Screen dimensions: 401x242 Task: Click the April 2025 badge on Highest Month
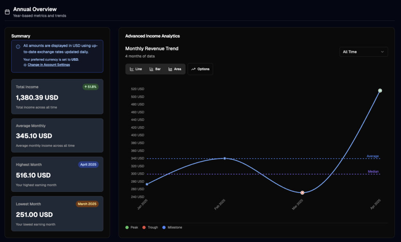click(88, 164)
